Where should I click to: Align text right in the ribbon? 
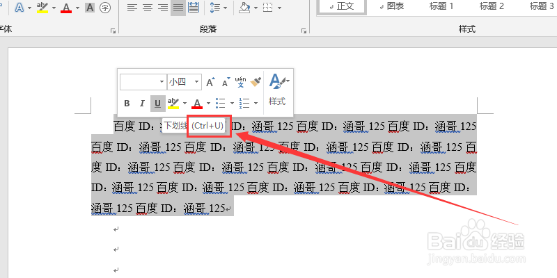(x=163, y=8)
